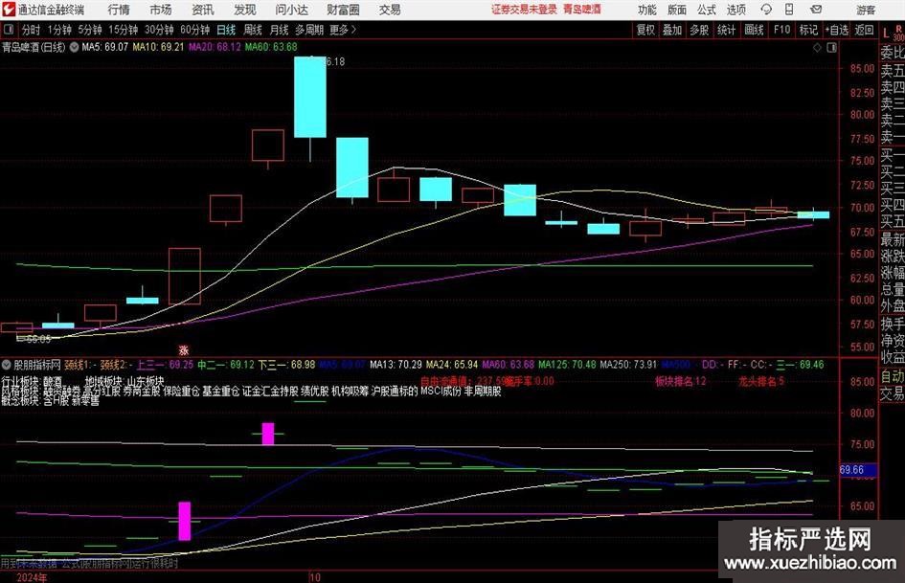
Task: Open the 公式 menu
Action: point(707,10)
